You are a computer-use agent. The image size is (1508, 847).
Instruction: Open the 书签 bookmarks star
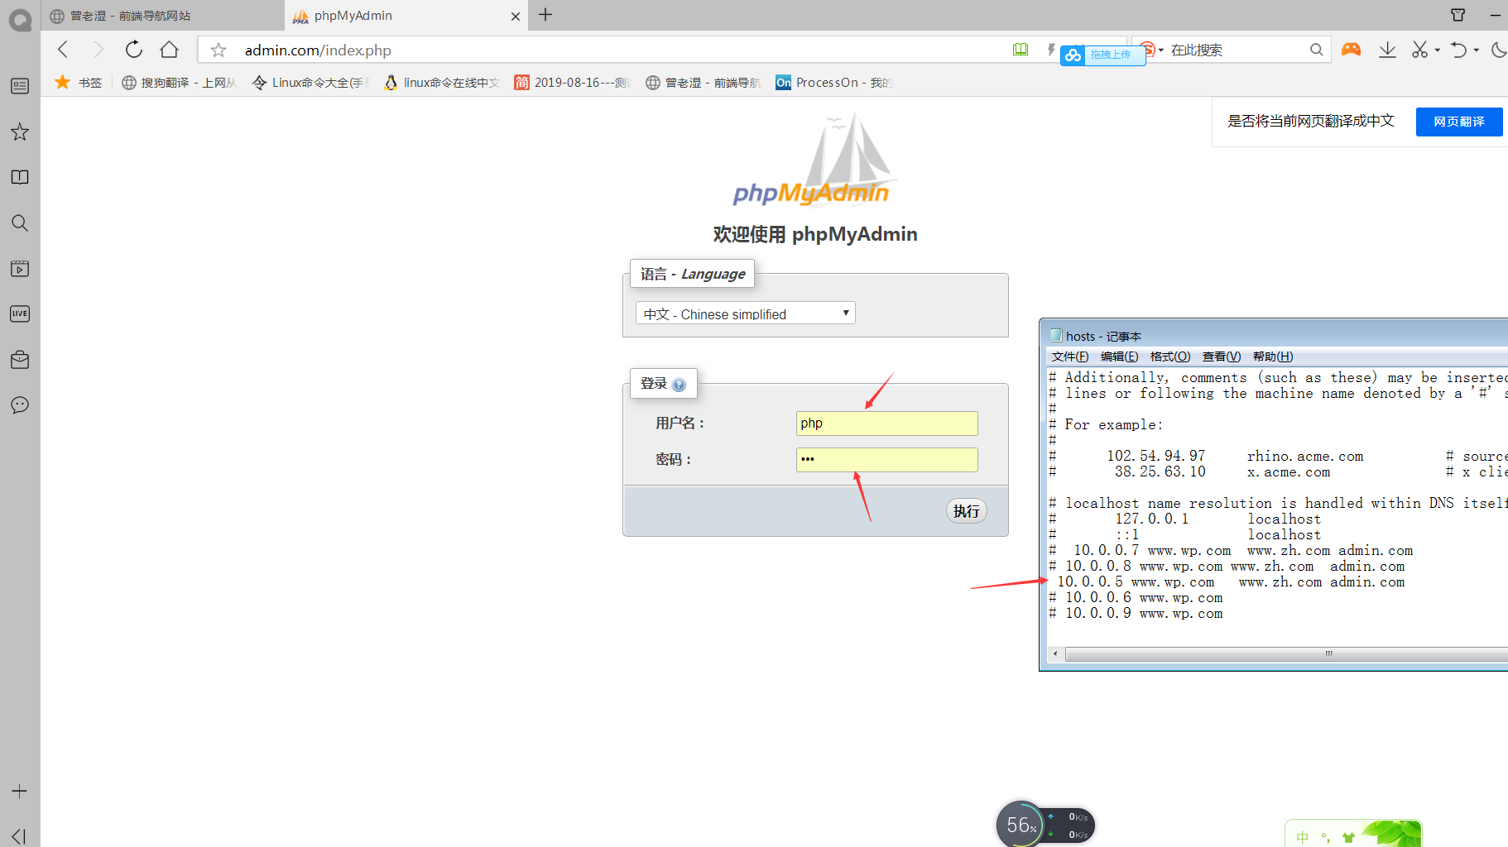pos(79,82)
